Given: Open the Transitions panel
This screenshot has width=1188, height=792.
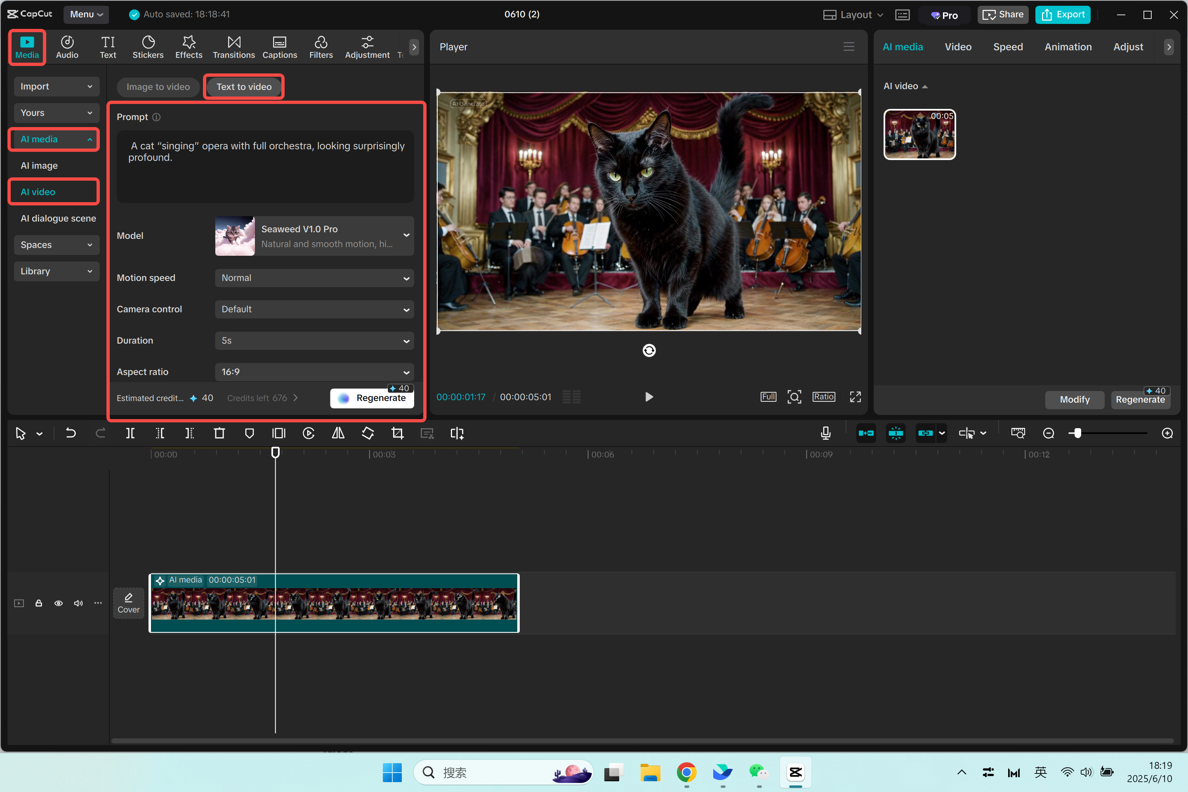Looking at the screenshot, I should [233, 47].
